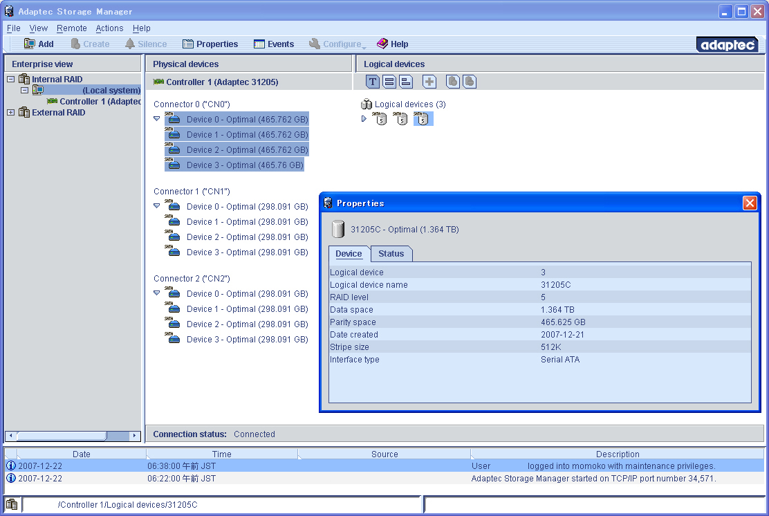Viewport: 769px width, 516px height.
Task: Expand the logical devices arrow
Action: click(x=364, y=119)
